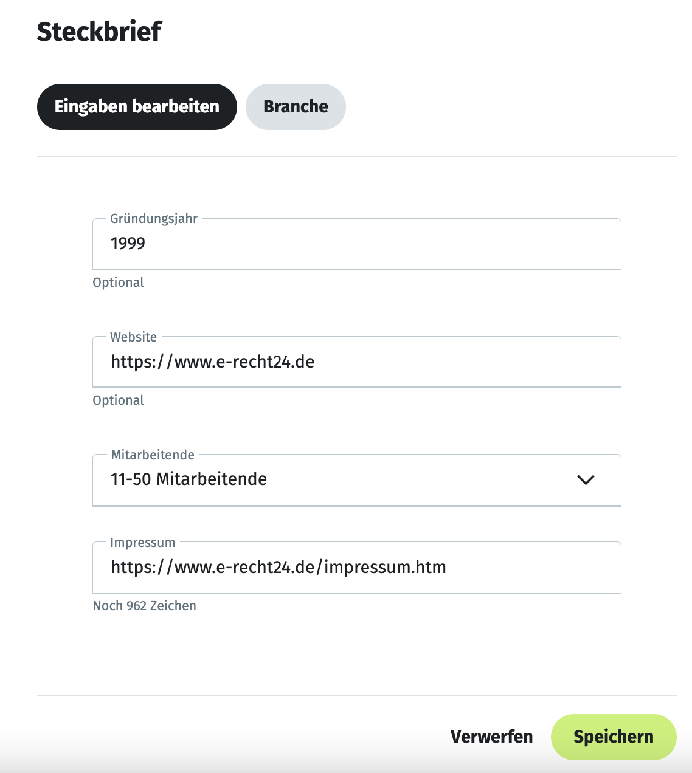Click the separator line above Speichern
The width and height of the screenshot is (692, 773).
pos(356,695)
